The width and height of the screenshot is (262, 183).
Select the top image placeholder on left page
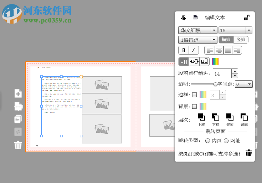click(x=102, y=85)
